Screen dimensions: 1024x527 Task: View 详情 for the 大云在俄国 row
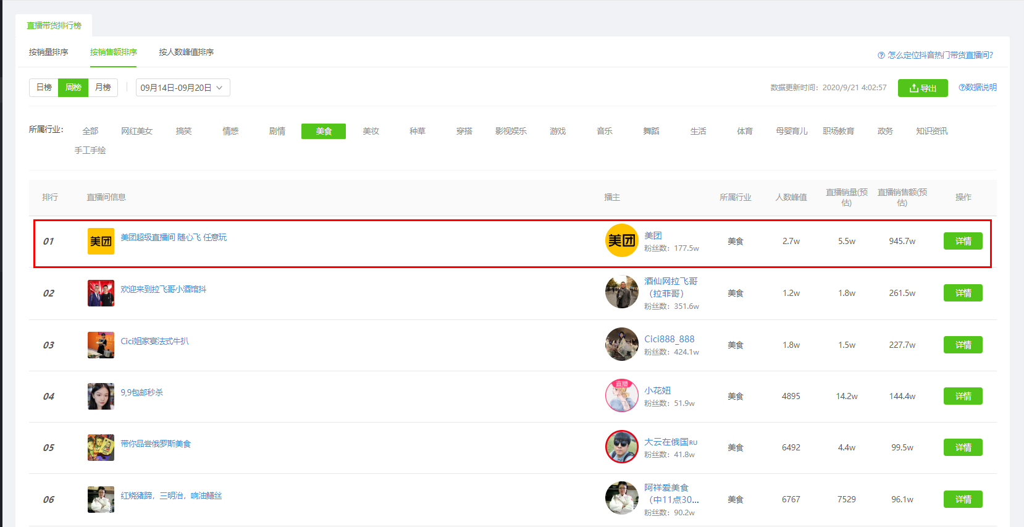963,447
